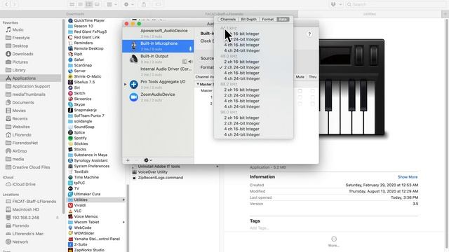Select Internal Audio Driver device row
Screen dimensions: 449x252
(158, 71)
